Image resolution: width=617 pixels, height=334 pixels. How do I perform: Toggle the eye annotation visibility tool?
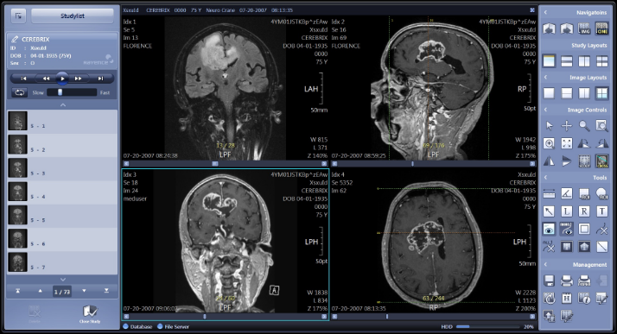click(x=549, y=229)
